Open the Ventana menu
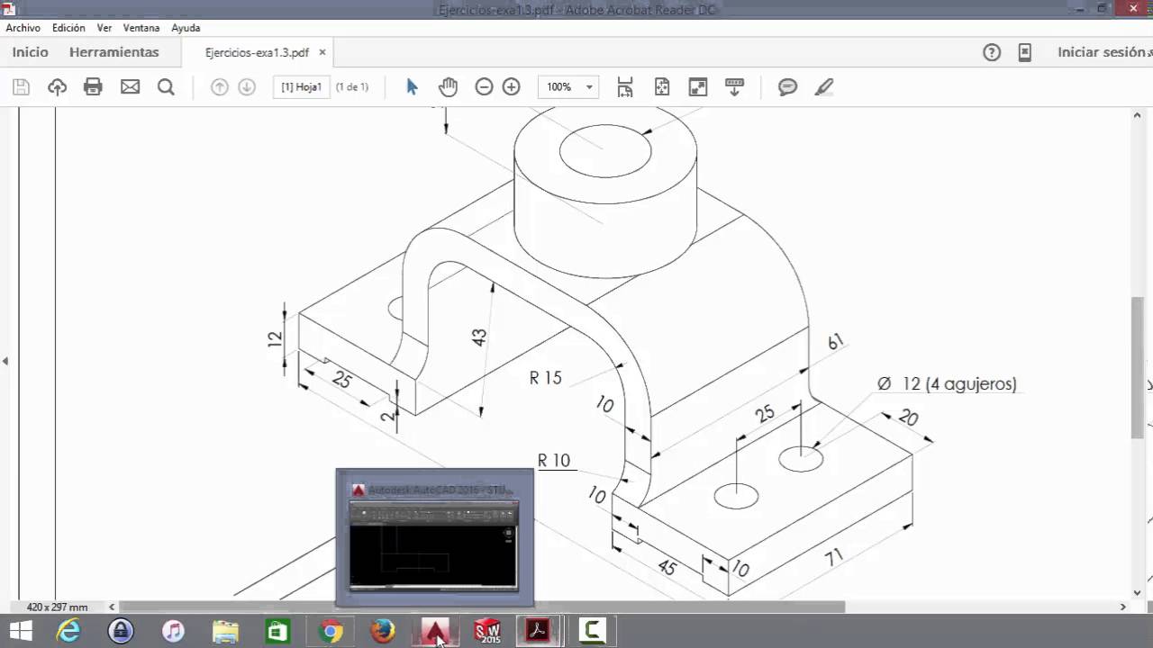Viewport: 1153px width, 648px height. tap(141, 28)
